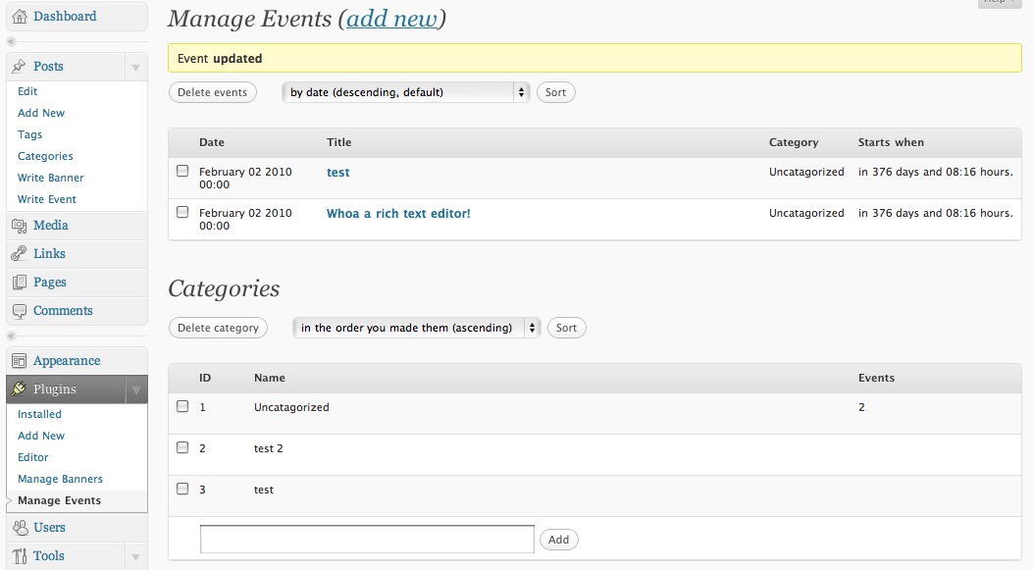This screenshot has width=1034, height=570.
Task: Select Manage Banners under Plugins
Action: pos(60,479)
